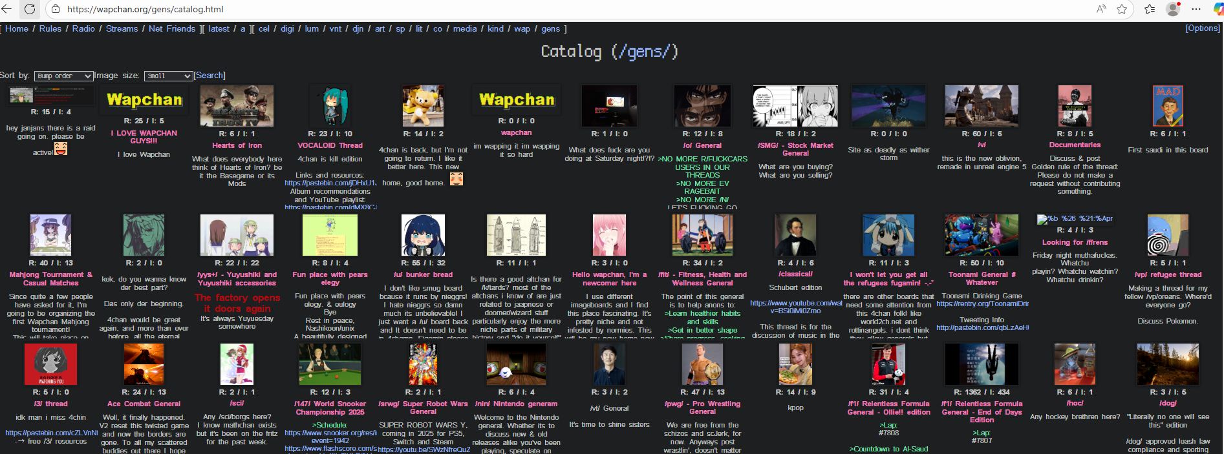Image resolution: width=1224 pixels, height=454 pixels.
Task: Open Nintendo general thread thumbnail
Action: [x=516, y=365]
